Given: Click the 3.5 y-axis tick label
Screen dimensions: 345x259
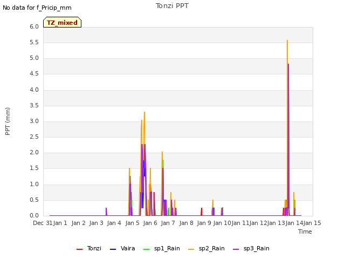Looking at the screenshot, I should pyautogui.click(x=34, y=106).
